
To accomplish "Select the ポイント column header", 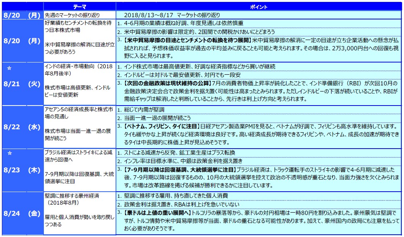I will click(x=259, y=7).
